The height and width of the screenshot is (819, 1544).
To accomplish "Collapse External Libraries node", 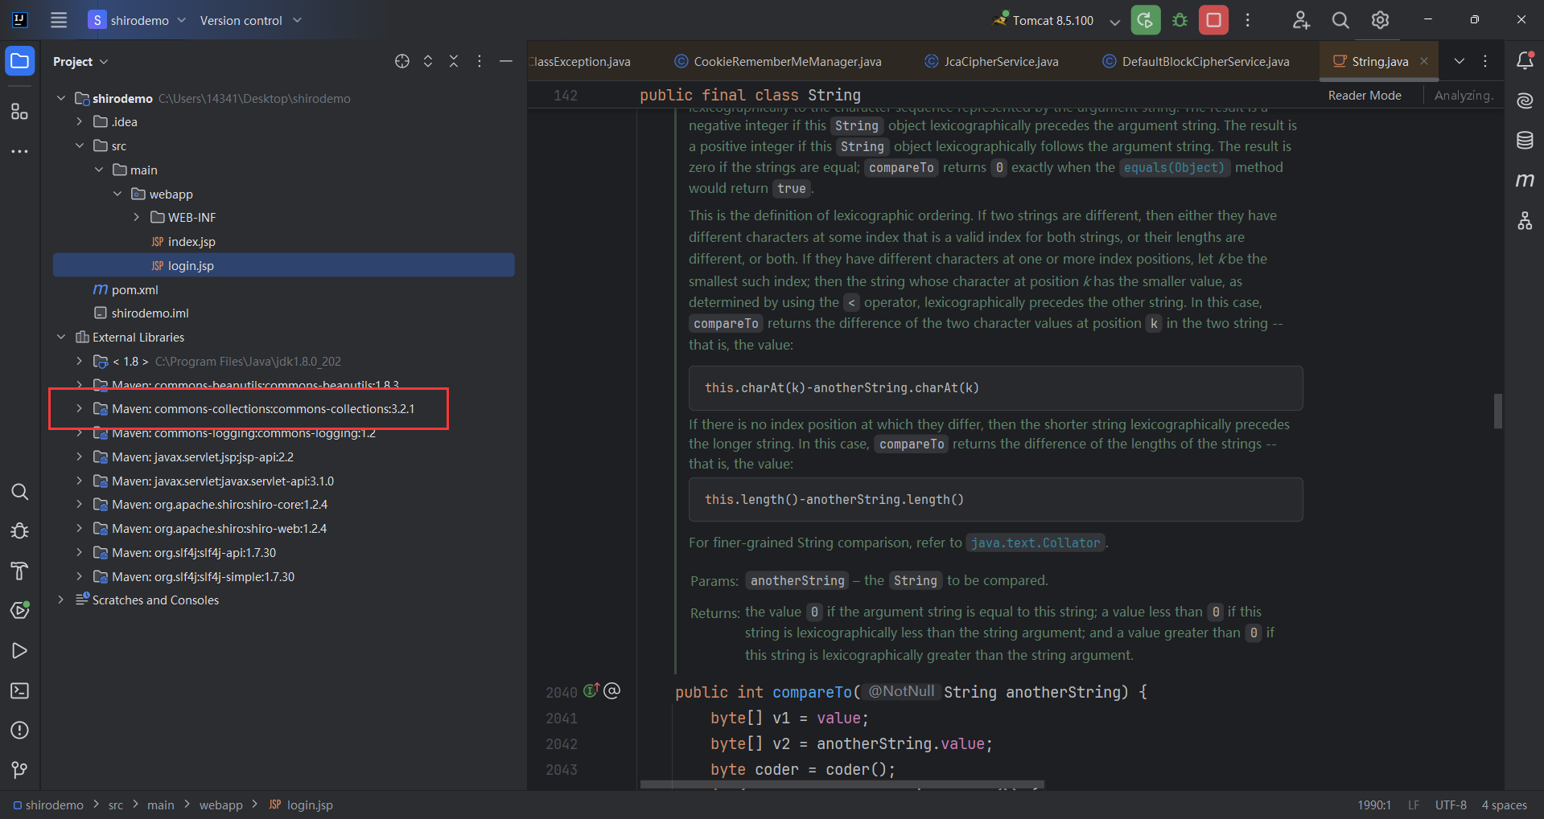I will click(61, 337).
